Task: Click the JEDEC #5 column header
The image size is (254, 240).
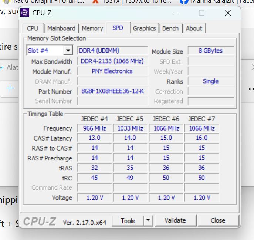Action: pos(130,119)
